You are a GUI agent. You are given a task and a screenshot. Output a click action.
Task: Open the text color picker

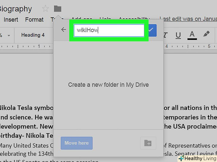pyautogui.click(x=192, y=35)
